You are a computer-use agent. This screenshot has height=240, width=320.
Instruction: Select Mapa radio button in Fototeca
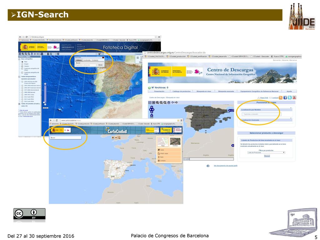pos(22,62)
